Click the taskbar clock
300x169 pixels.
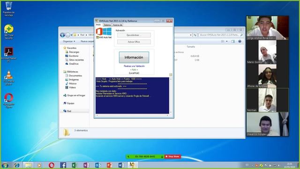tap(290, 165)
